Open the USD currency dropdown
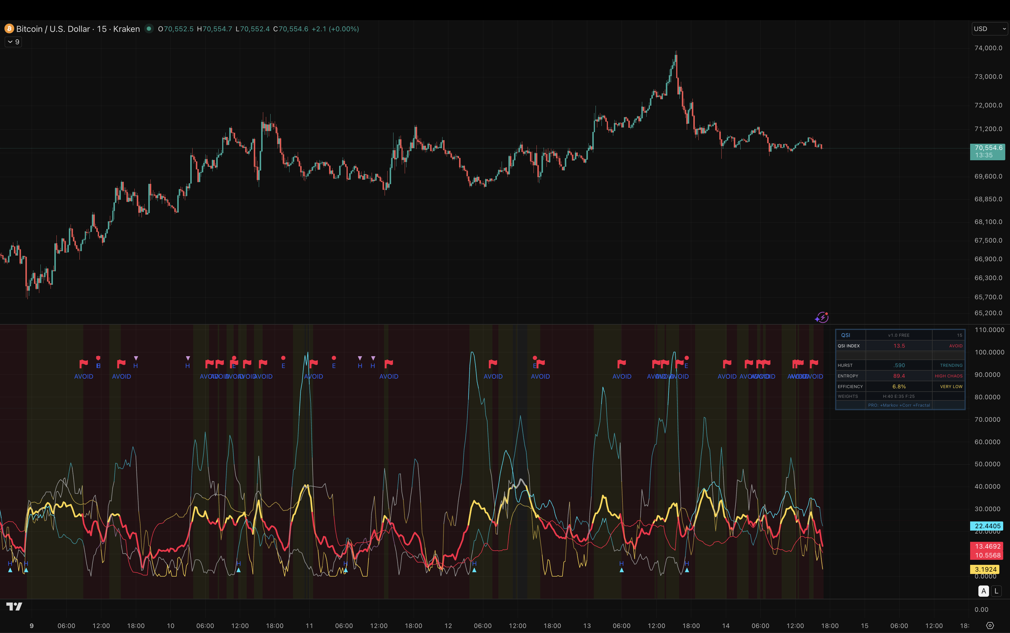Viewport: 1010px width, 633px height. click(x=988, y=28)
